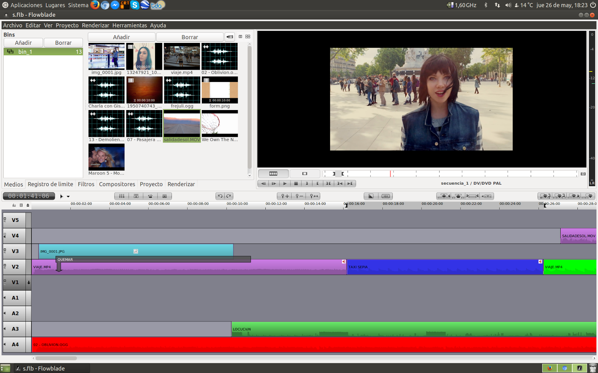Click the insert clip button

click(x=574, y=196)
